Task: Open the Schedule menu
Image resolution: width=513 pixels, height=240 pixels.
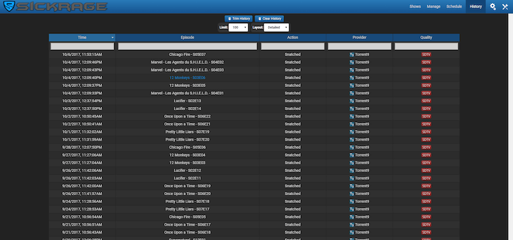Action: (x=454, y=6)
